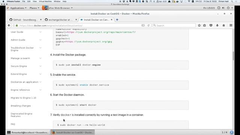240x135 pixels.
Task: Show bookmarks list icon
Action: tap(205, 25)
